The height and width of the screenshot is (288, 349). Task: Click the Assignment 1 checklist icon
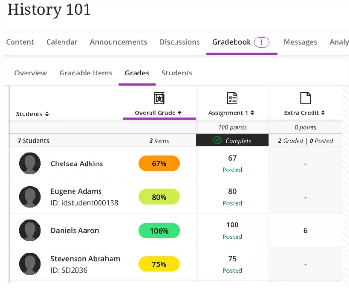pos(232,98)
